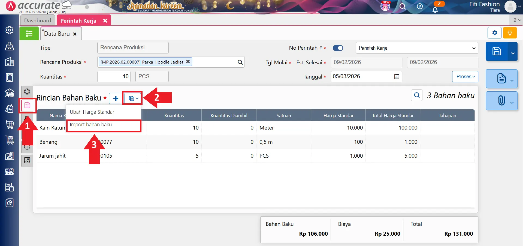Expand the arrow next to Save button

513,53
